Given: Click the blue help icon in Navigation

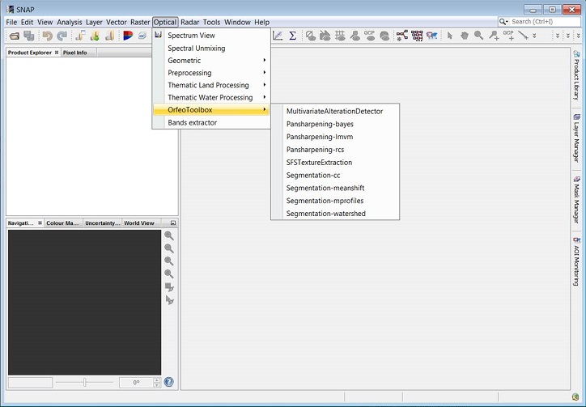Looking at the screenshot, I should 169,382.
